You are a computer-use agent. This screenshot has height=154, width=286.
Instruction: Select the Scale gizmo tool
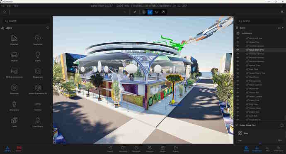(163, 12)
